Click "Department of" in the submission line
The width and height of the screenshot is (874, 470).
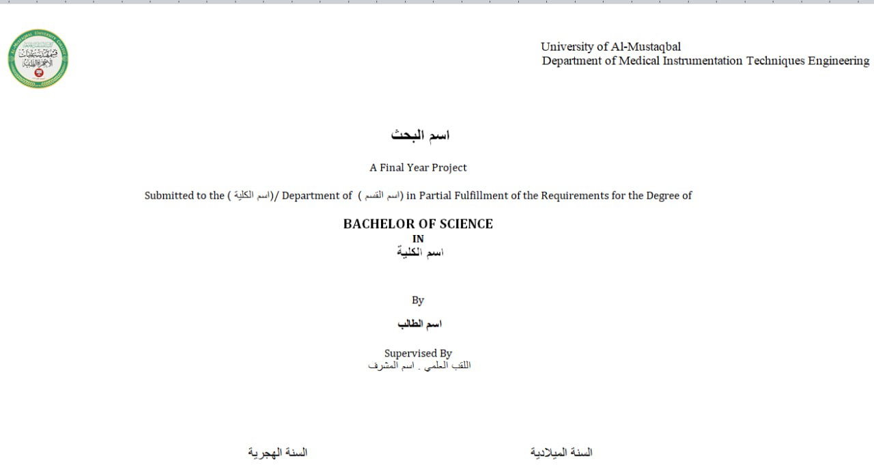click(317, 195)
